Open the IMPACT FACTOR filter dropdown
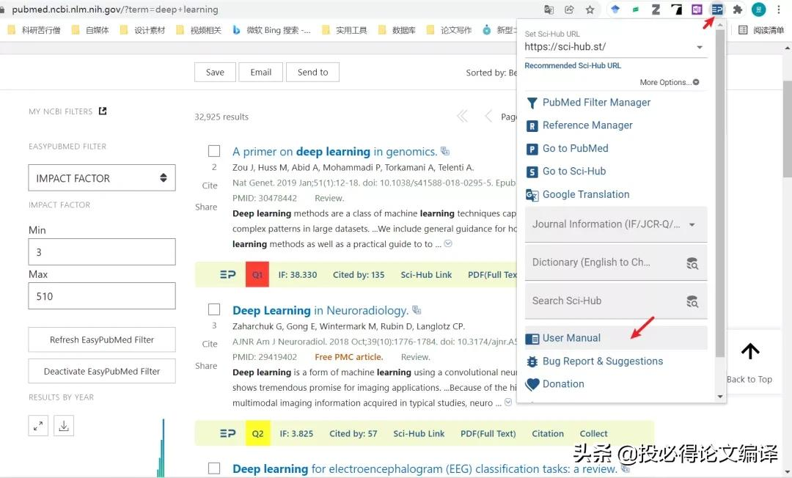The image size is (792, 478). (x=102, y=177)
